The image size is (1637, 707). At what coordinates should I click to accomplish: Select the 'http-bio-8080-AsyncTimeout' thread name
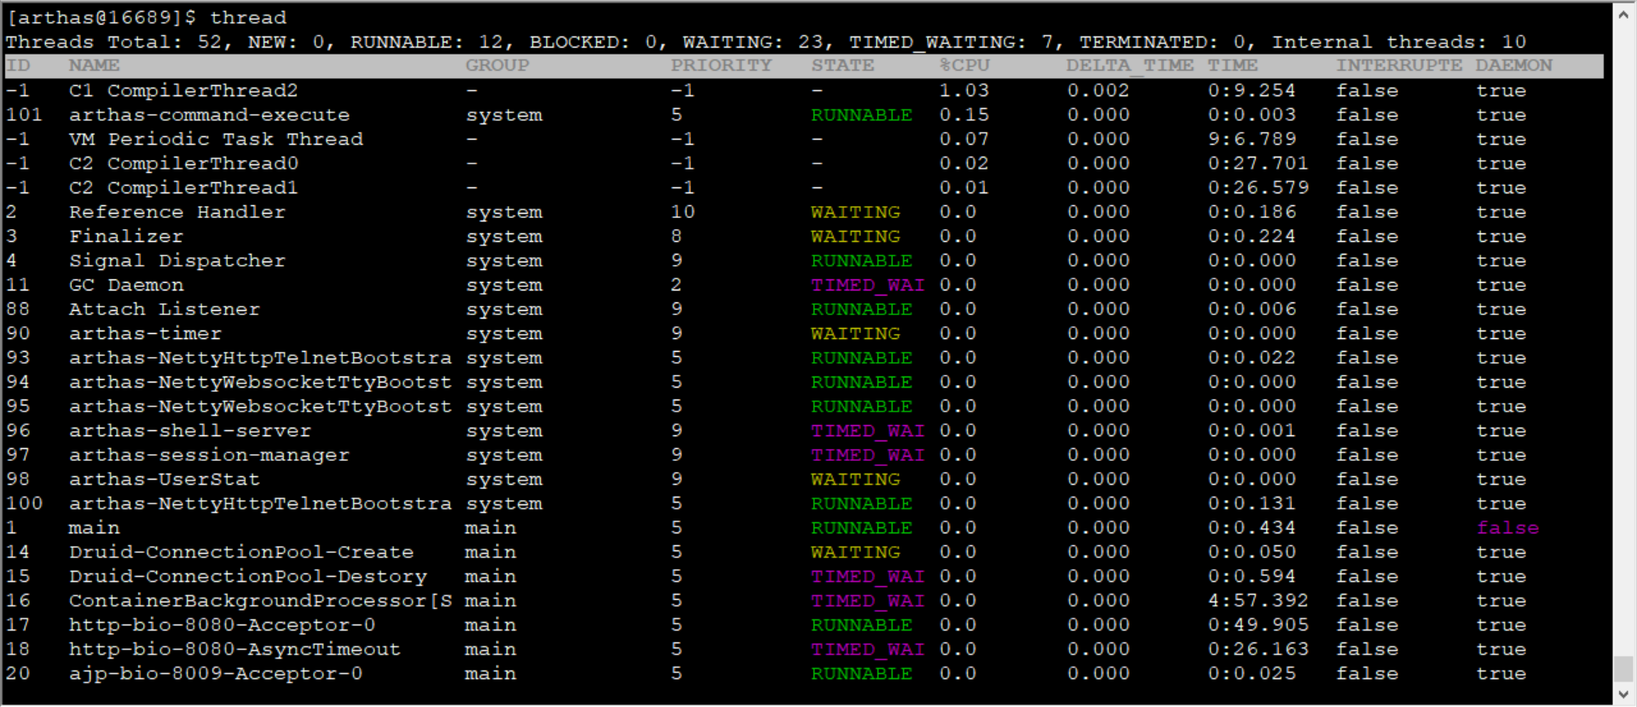pos(234,649)
